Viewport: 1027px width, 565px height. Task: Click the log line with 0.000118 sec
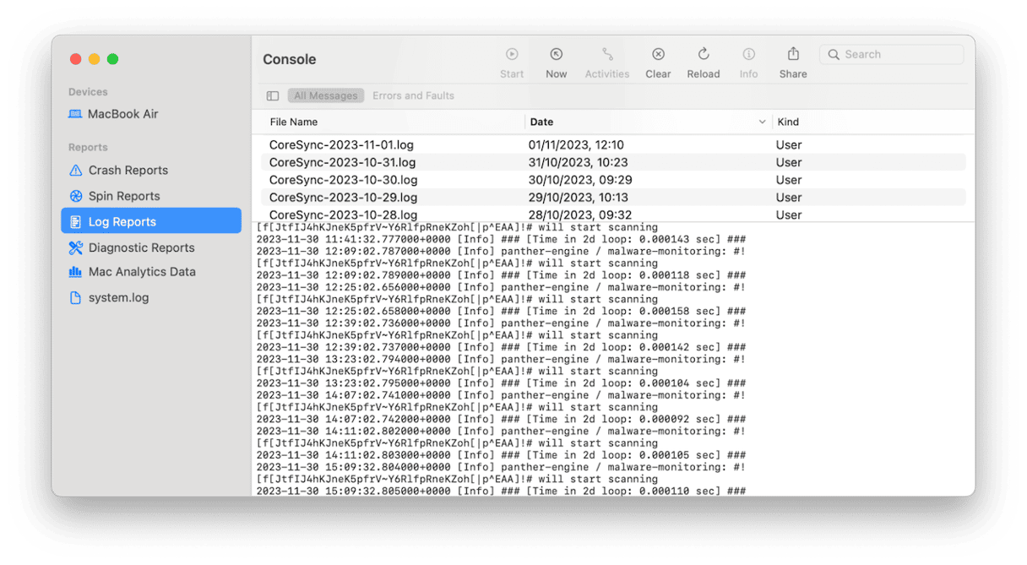pyautogui.click(x=501, y=275)
